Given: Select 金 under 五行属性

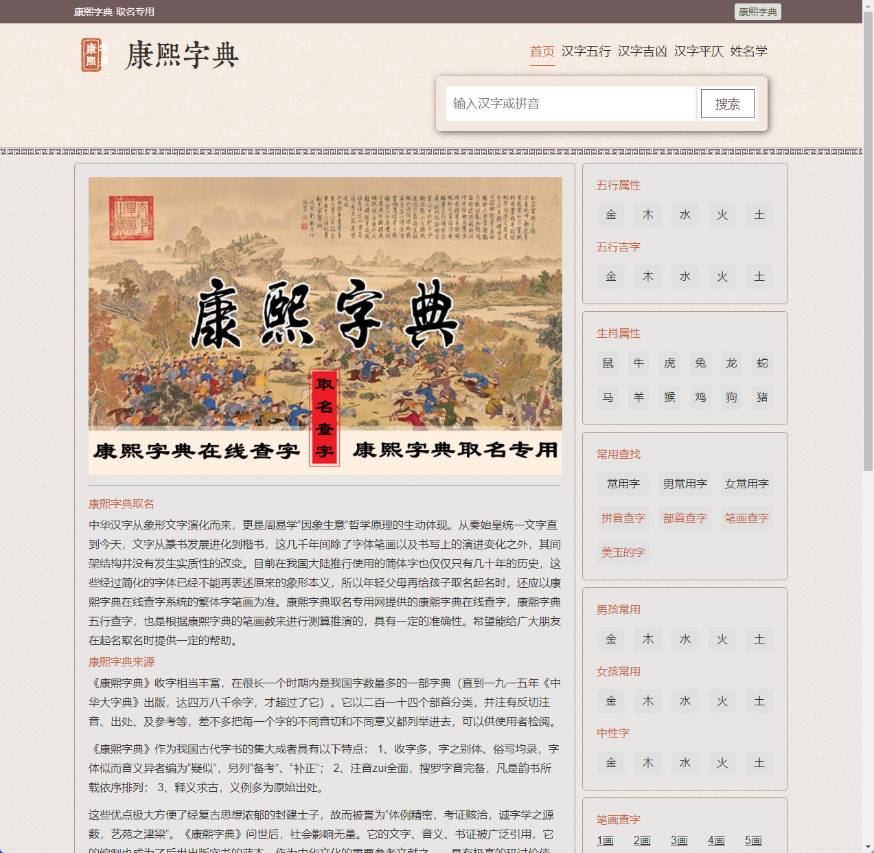Looking at the screenshot, I should pyautogui.click(x=610, y=214).
